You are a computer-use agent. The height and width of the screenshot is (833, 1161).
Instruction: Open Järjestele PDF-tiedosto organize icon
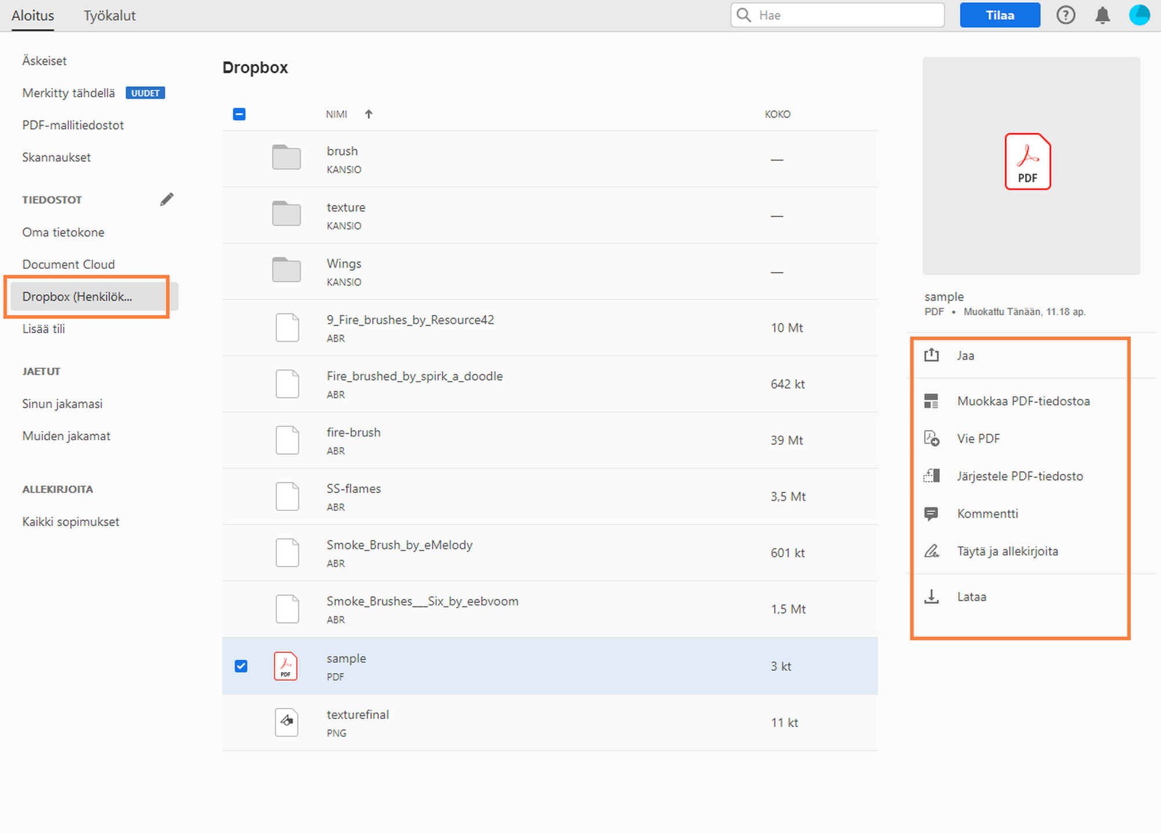tap(932, 476)
